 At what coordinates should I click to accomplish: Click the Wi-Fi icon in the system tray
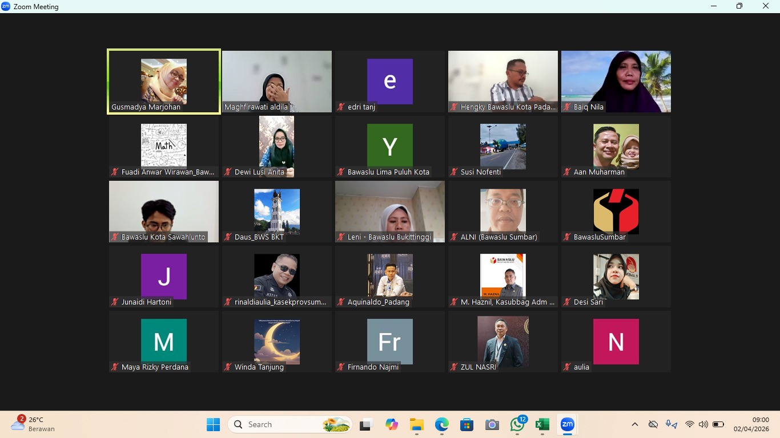point(689,424)
